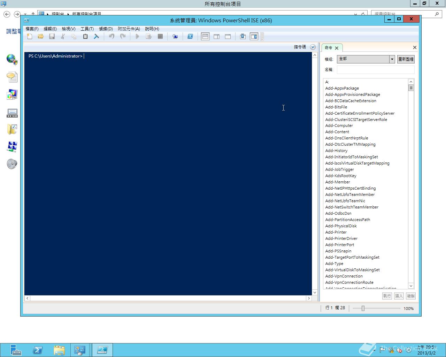This screenshot has height=357, width=446.
Task: Open the 附加元件(A) menu
Action: point(129,29)
